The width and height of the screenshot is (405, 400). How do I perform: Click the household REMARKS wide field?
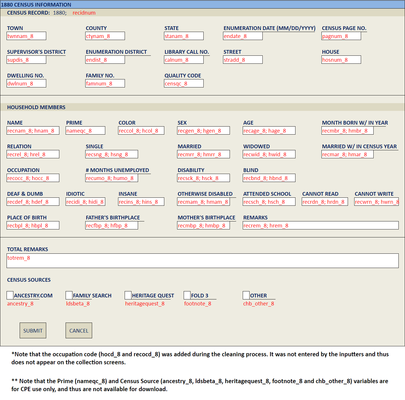tap(321, 225)
